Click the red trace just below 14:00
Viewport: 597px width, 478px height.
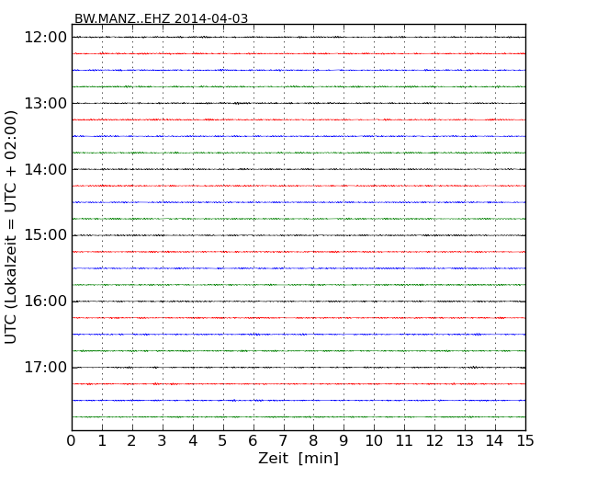(298, 186)
